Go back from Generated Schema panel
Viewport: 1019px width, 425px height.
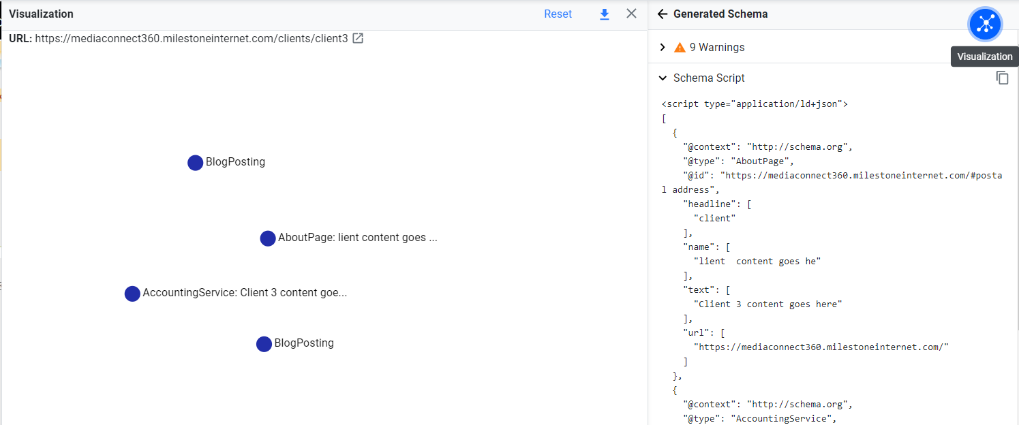[663, 14]
